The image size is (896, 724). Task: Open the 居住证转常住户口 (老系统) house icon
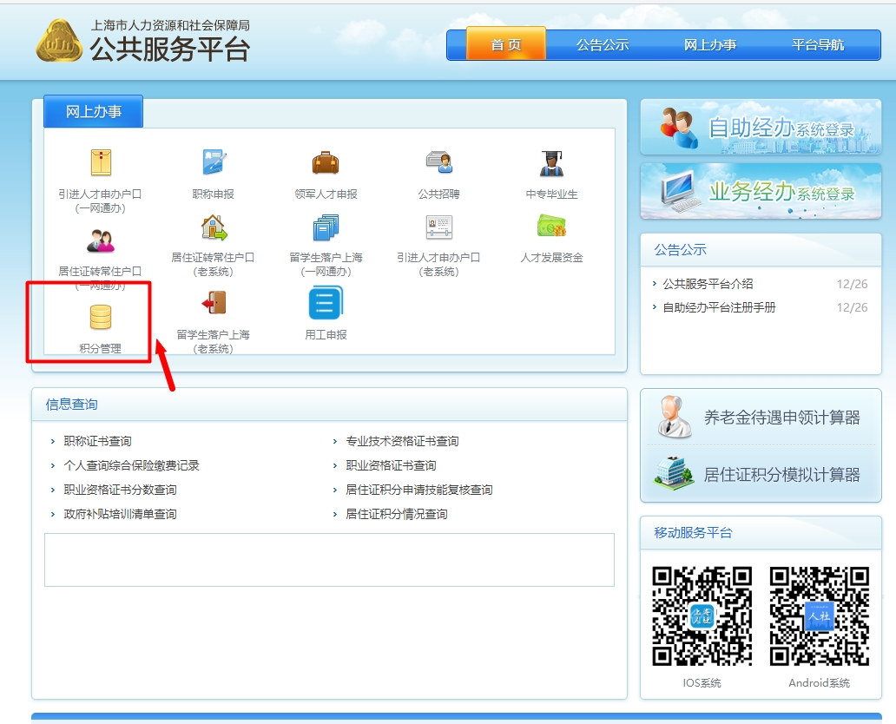[x=213, y=227]
